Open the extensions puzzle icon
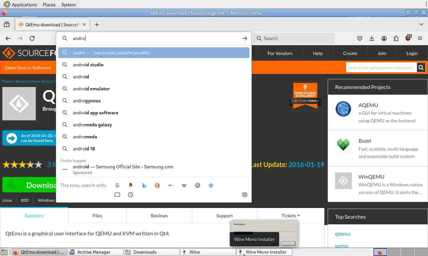The height and width of the screenshot is (256, 428). click(x=396, y=38)
